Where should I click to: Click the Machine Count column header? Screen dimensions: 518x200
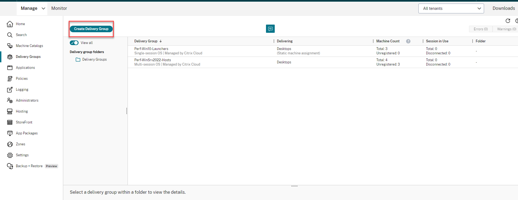pyautogui.click(x=388, y=41)
